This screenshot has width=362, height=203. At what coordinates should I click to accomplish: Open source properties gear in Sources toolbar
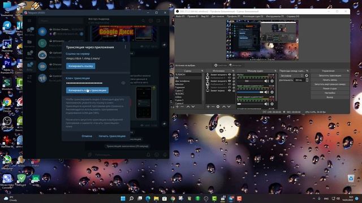tap(218, 107)
